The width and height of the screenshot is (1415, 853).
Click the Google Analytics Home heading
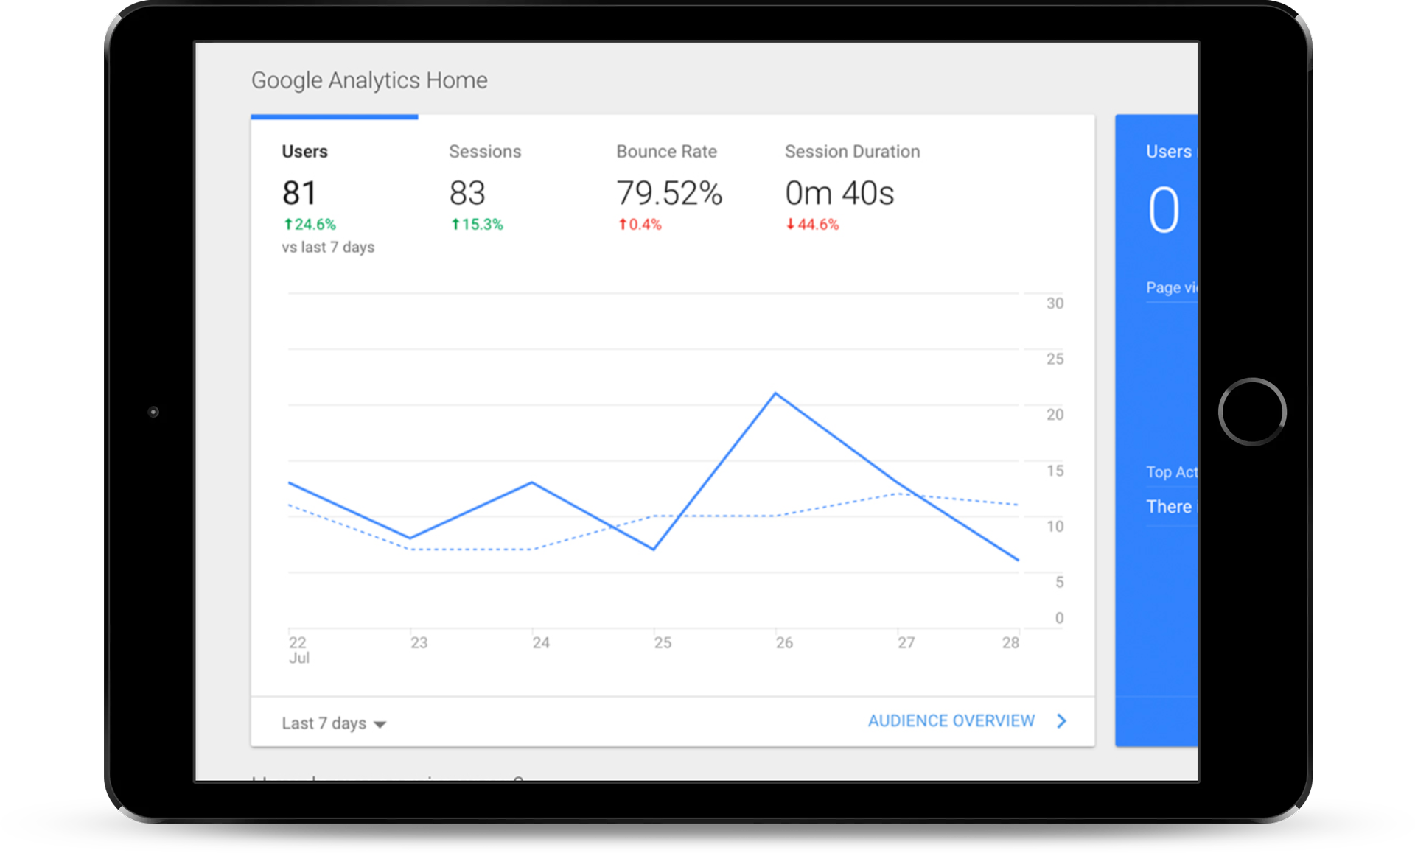pyautogui.click(x=369, y=80)
